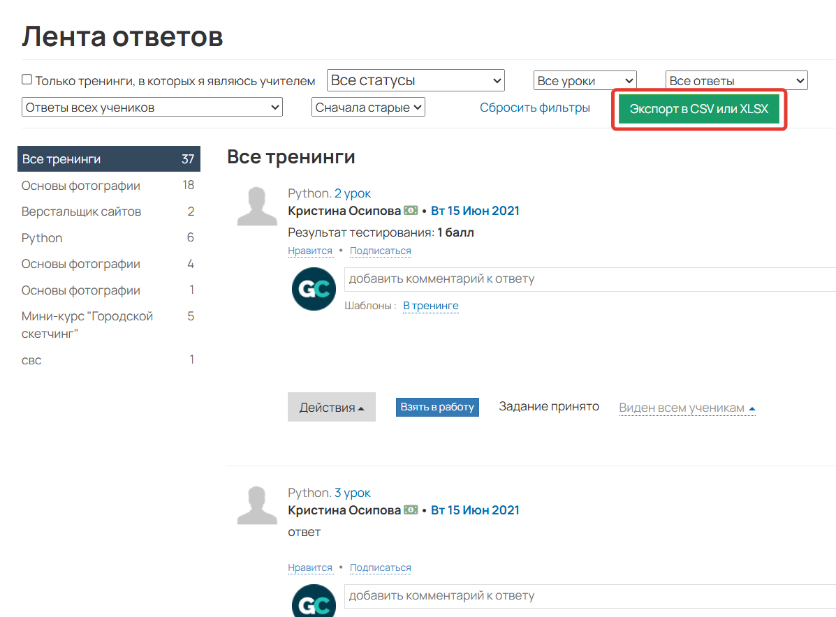Click money badge icon in 2 урок answer
This screenshot has width=836, height=617.
pyautogui.click(x=411, y=211)
